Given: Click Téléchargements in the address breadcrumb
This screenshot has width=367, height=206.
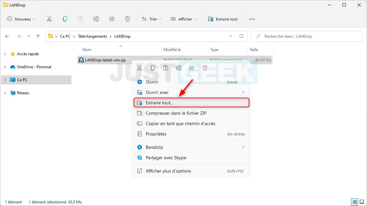Looking at the screenshot, I should point(92,36).
